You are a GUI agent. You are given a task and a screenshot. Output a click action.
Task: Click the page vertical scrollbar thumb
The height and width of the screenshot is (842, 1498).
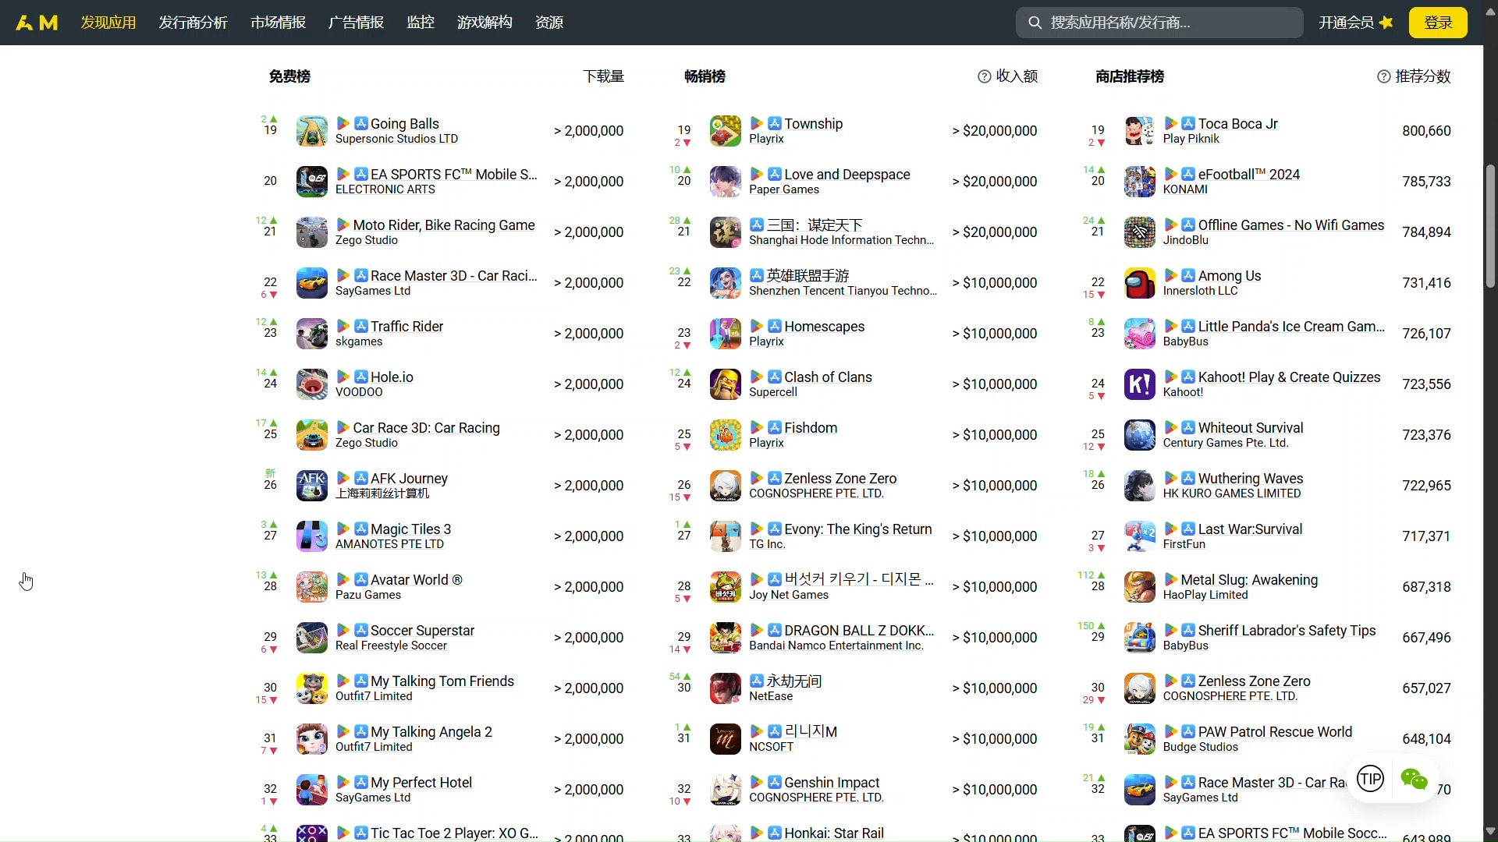click(1490, 226)
